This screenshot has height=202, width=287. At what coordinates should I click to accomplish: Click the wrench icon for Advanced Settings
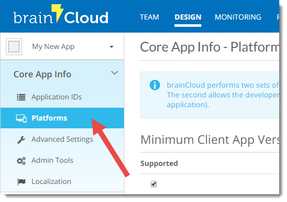pos(21,140)
